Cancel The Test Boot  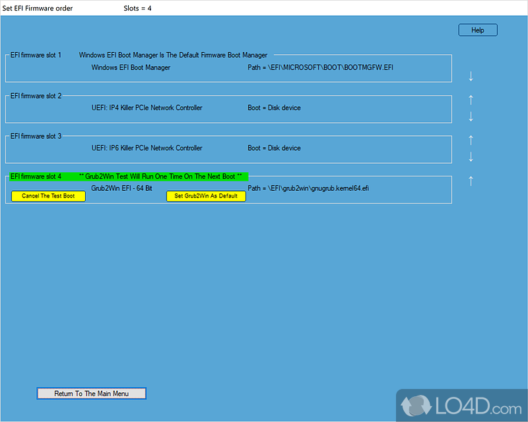(48, 196)
